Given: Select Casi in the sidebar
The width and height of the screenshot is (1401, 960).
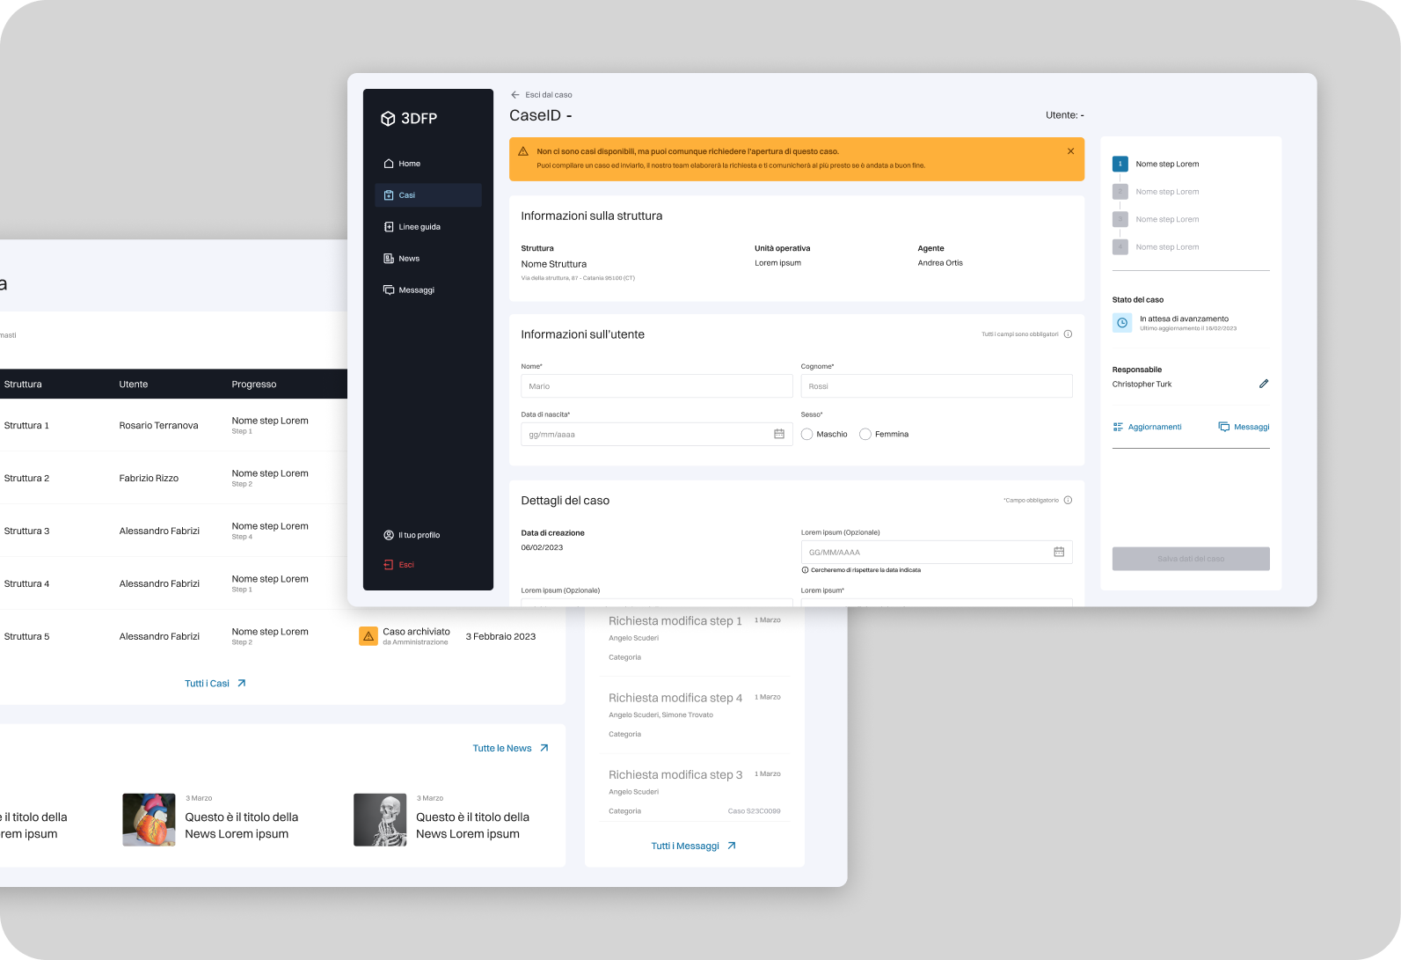Looking at the screenshot, I should click(428, 195).
